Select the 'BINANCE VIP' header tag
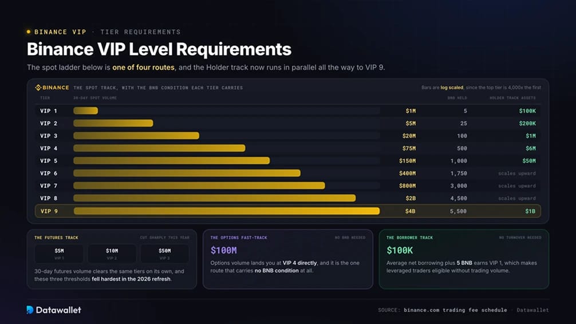This screenshot has height=324, width=576. click(60, 32)
